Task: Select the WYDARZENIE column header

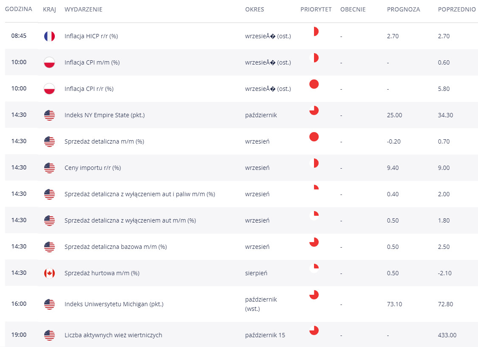Action: tap(83, 9)
